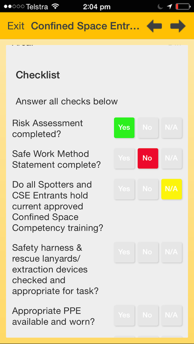Exit the Confined Space Entry form

[x=16, y=26]
